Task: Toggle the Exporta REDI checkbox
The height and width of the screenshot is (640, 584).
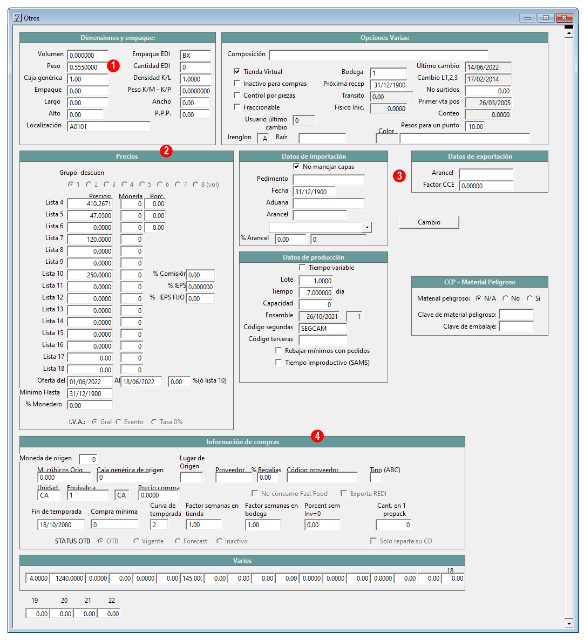Action: tap(344, 493)
